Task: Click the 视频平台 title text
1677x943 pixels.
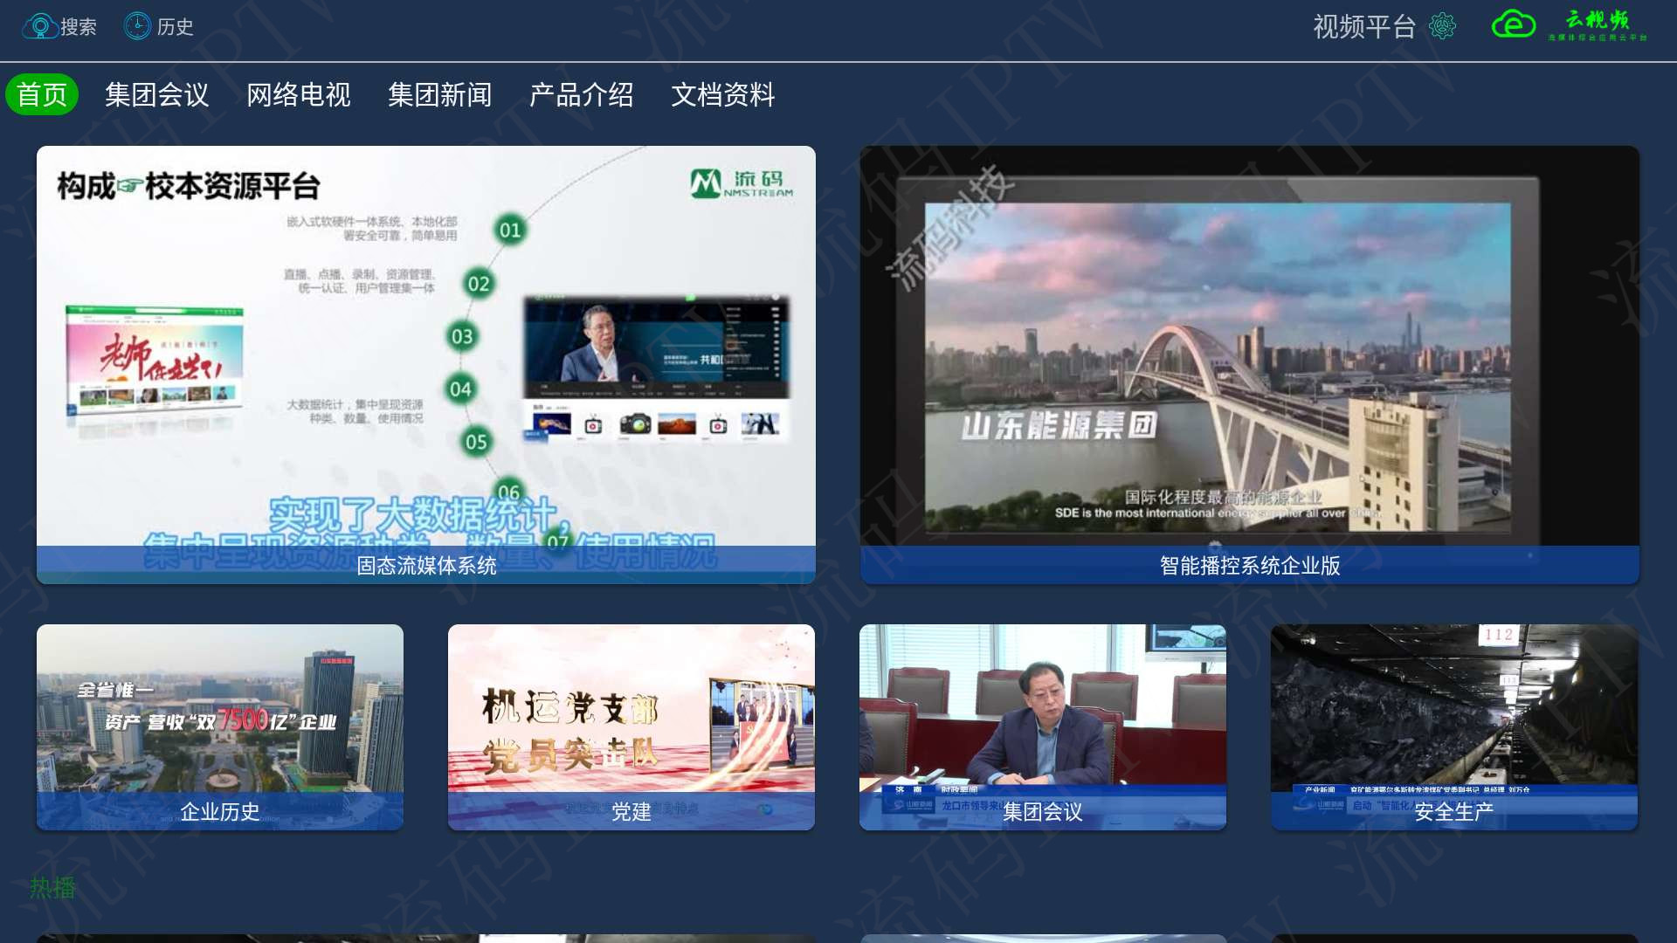Action: pyautogui.click(x=1364, y=27)
